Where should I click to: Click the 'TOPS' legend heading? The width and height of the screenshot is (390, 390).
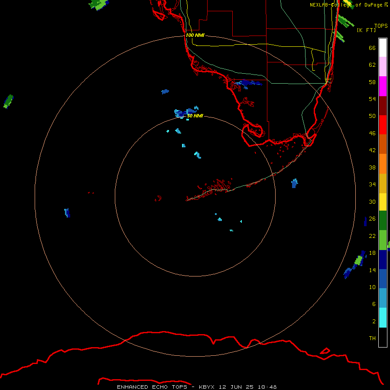[381, 26]
